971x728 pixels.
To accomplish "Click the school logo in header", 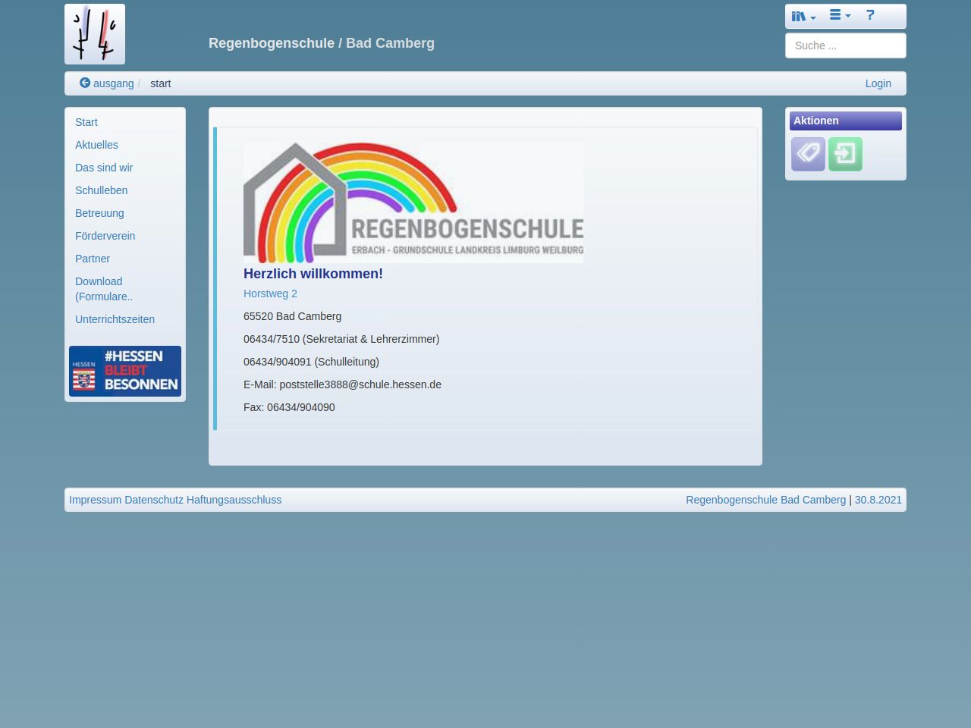I will [x=95, y=34].
